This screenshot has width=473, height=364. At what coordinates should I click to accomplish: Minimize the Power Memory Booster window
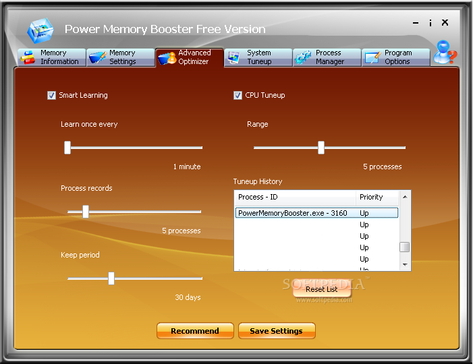(416, 23)
